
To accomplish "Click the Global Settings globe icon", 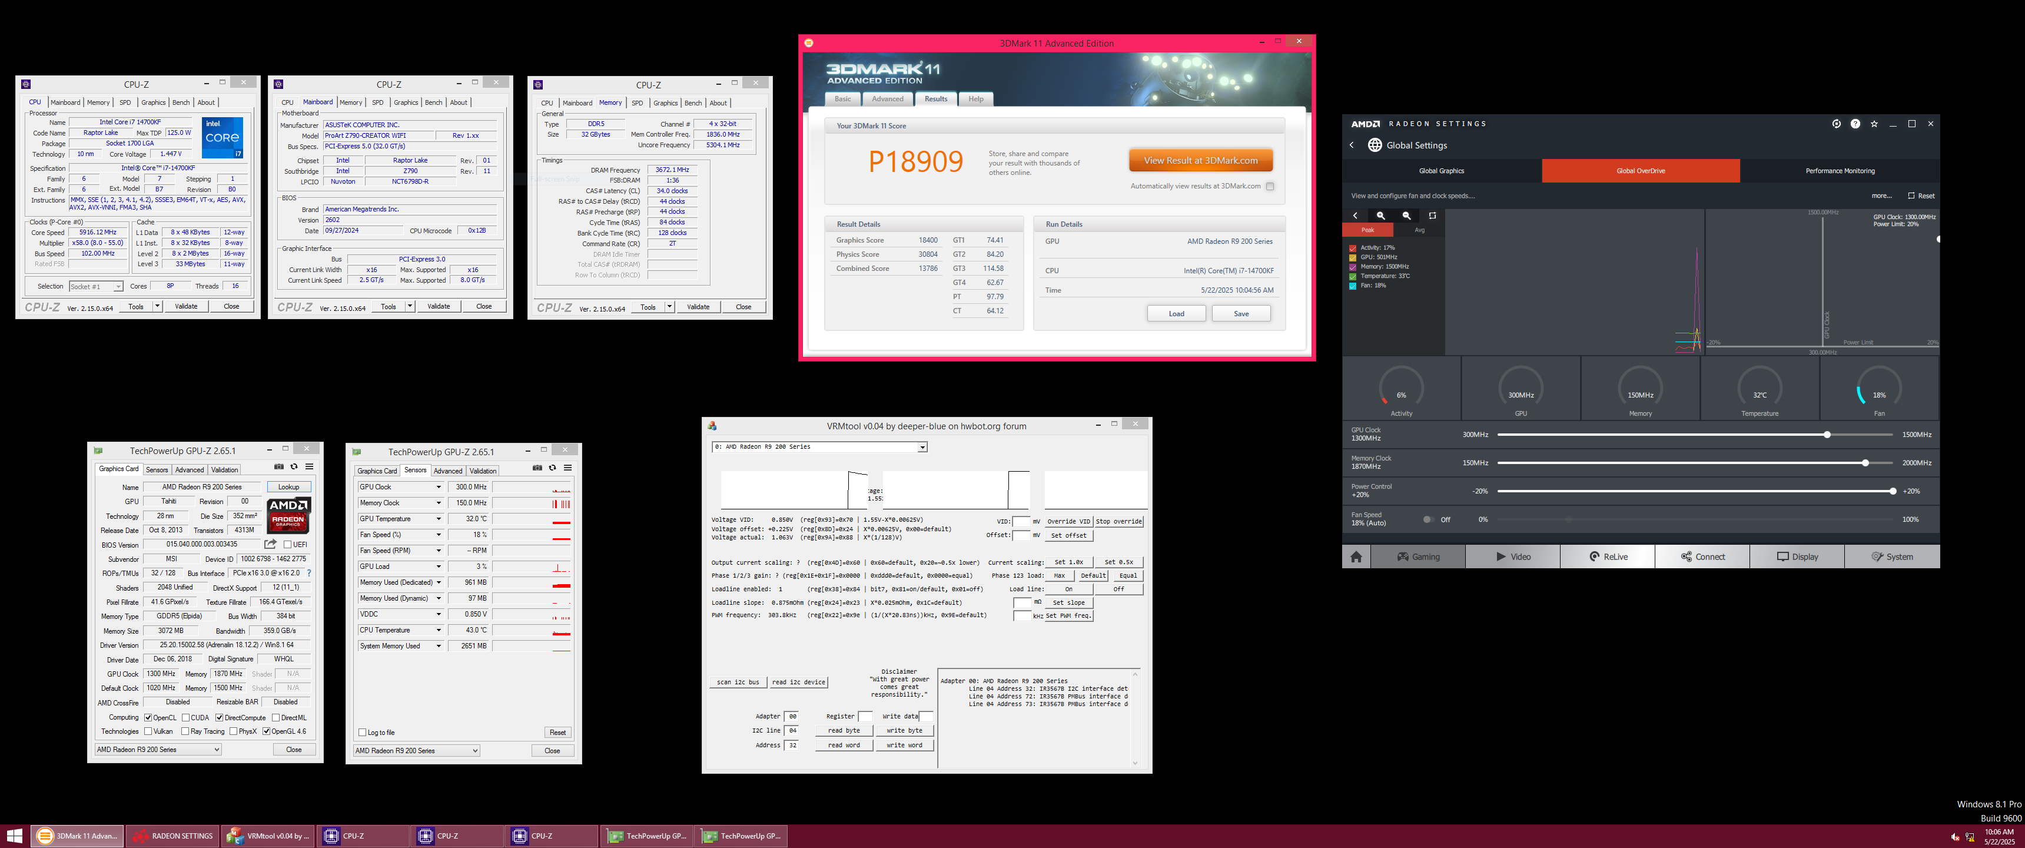I will tap(1375, 145).
